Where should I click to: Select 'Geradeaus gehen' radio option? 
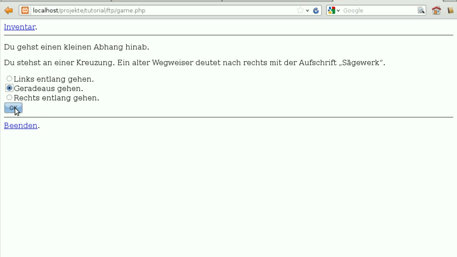(9, 88)
